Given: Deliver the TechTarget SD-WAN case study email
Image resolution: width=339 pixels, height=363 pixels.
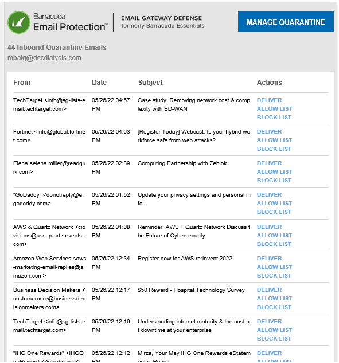Looking at the screenshot, I should pos(269,100).
